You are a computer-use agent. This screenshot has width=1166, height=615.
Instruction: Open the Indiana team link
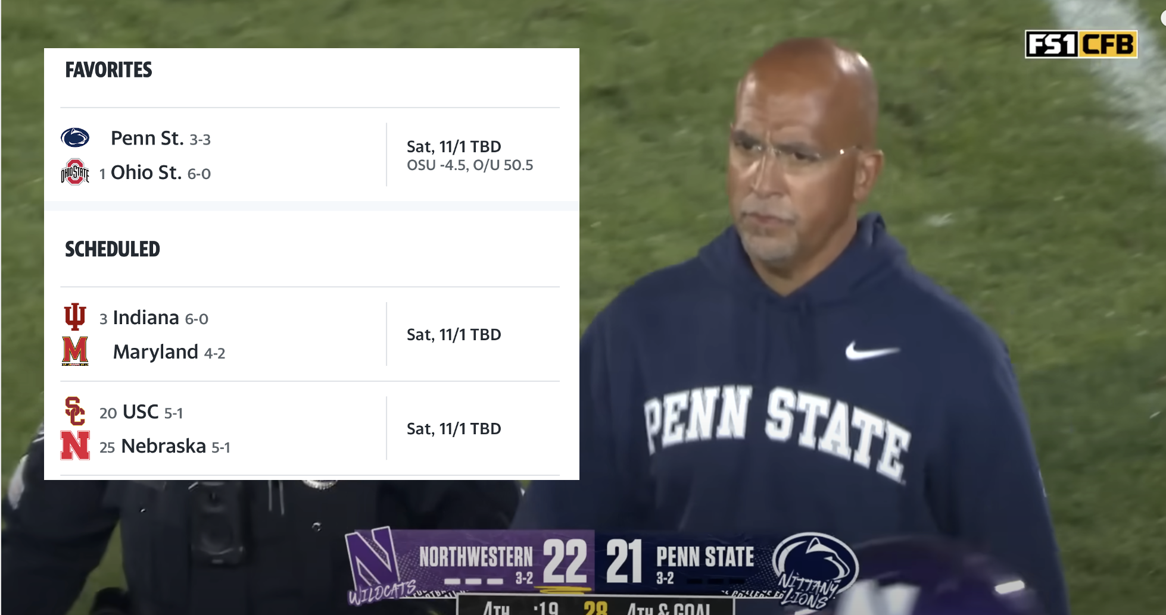(146, 318)
